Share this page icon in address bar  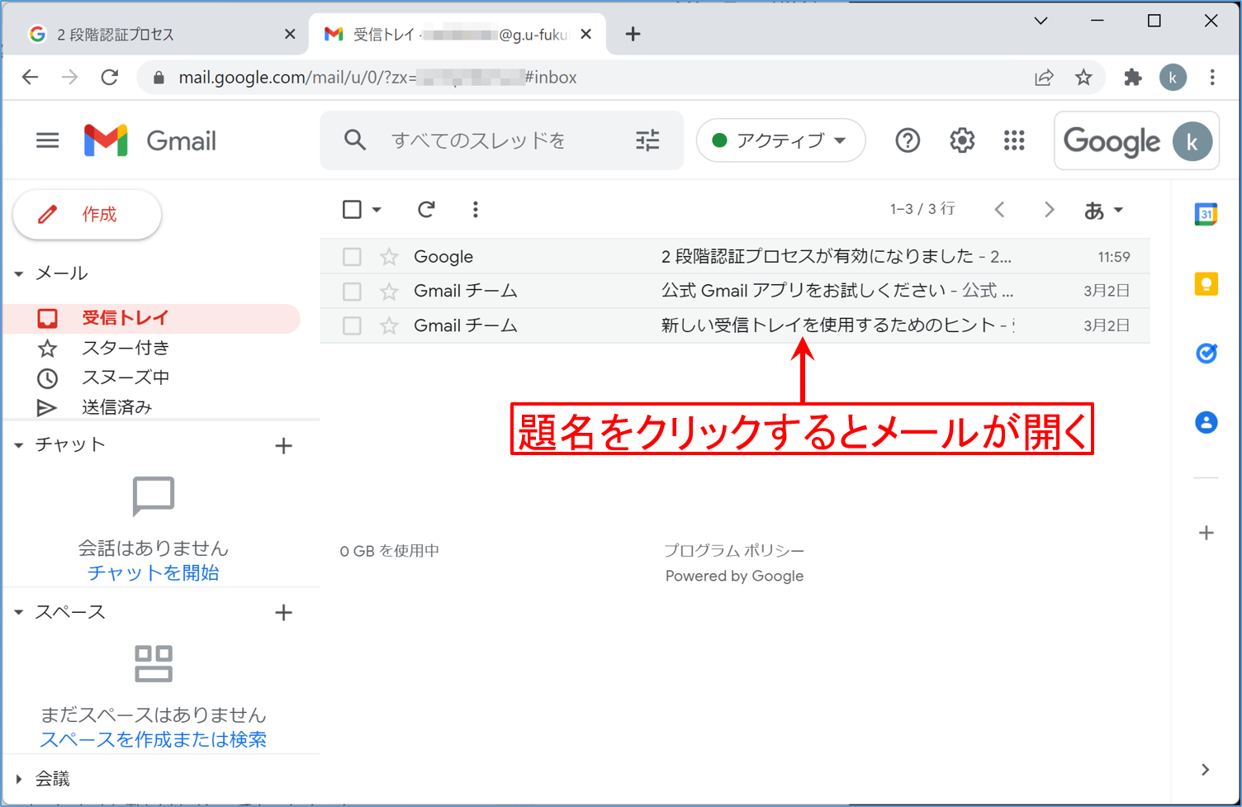pyautogui.click(x=1044, y=78)
